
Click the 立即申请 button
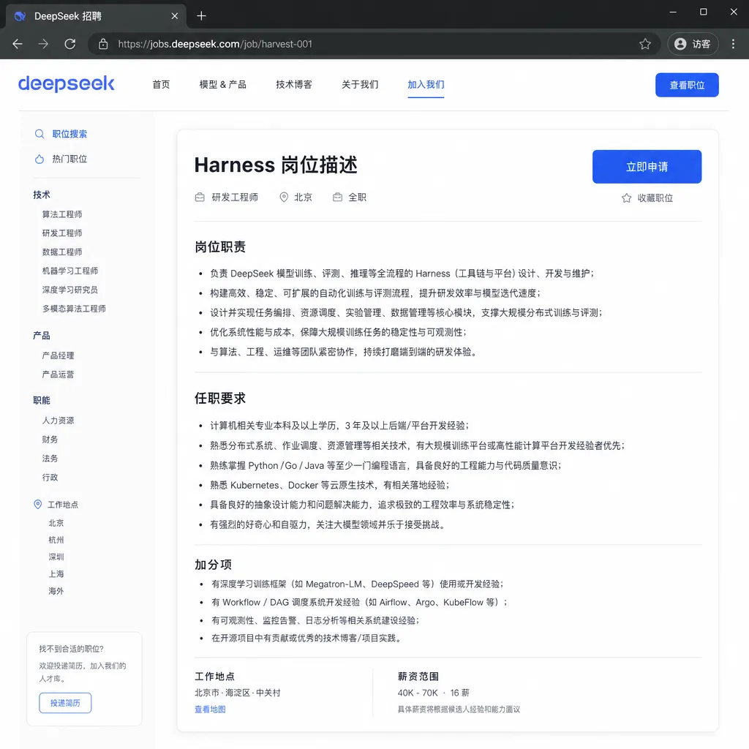point(647,167)
